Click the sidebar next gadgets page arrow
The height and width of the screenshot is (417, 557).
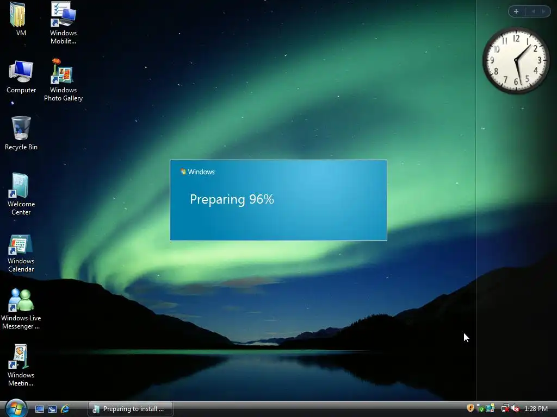(543, 11)
